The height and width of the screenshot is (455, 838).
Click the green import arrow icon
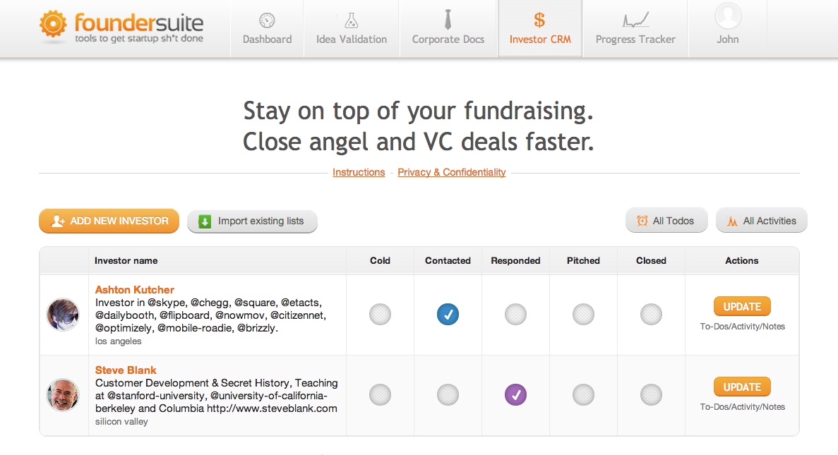[205, 221]
